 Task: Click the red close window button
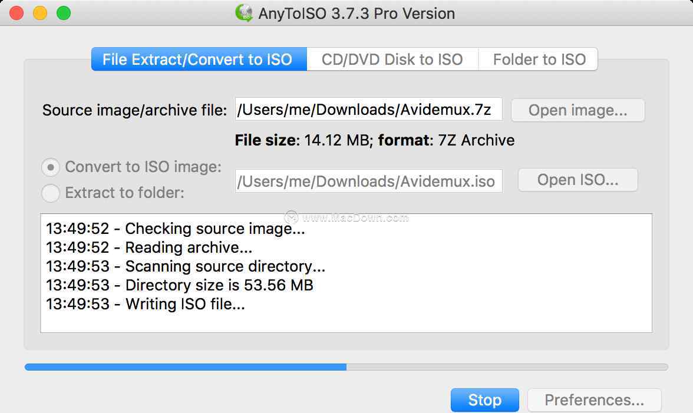[x=16, y=13]
